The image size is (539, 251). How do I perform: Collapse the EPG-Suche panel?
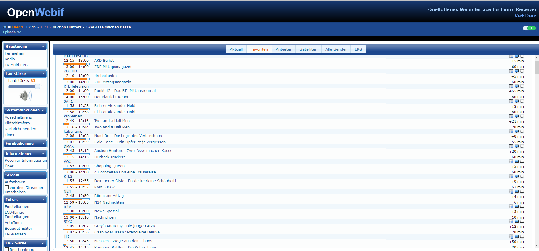click(43, 243)
